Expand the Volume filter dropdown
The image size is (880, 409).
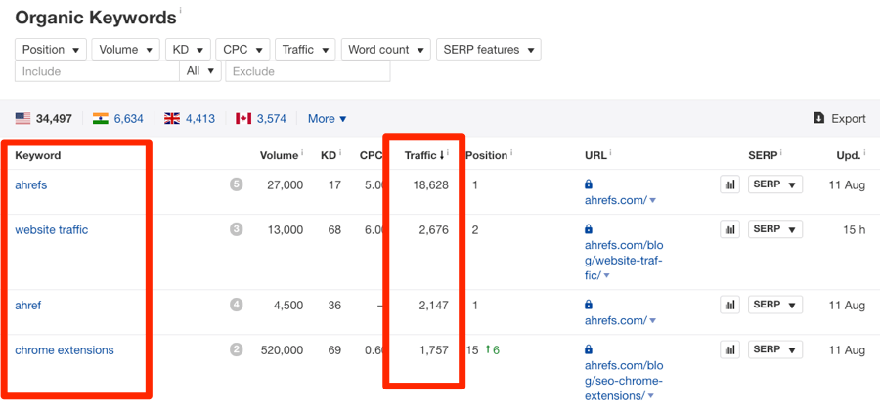(x=126, y=50)
